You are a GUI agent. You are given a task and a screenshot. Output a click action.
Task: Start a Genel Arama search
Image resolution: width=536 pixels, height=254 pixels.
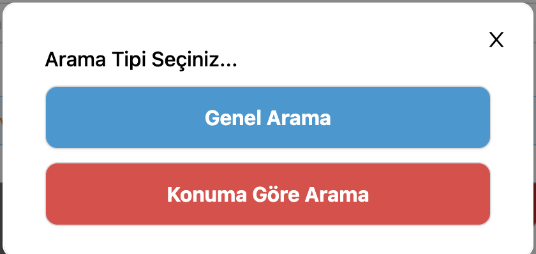coord(268,117)
